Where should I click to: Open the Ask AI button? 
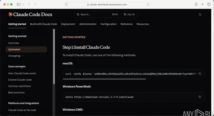[129, 14]
